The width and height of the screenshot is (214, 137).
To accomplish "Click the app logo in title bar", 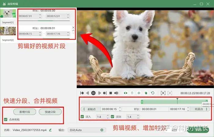I will coord(4,4).
